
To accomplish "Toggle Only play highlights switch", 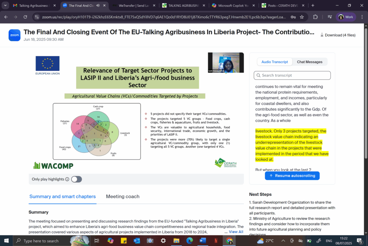I will coord(77,179).
